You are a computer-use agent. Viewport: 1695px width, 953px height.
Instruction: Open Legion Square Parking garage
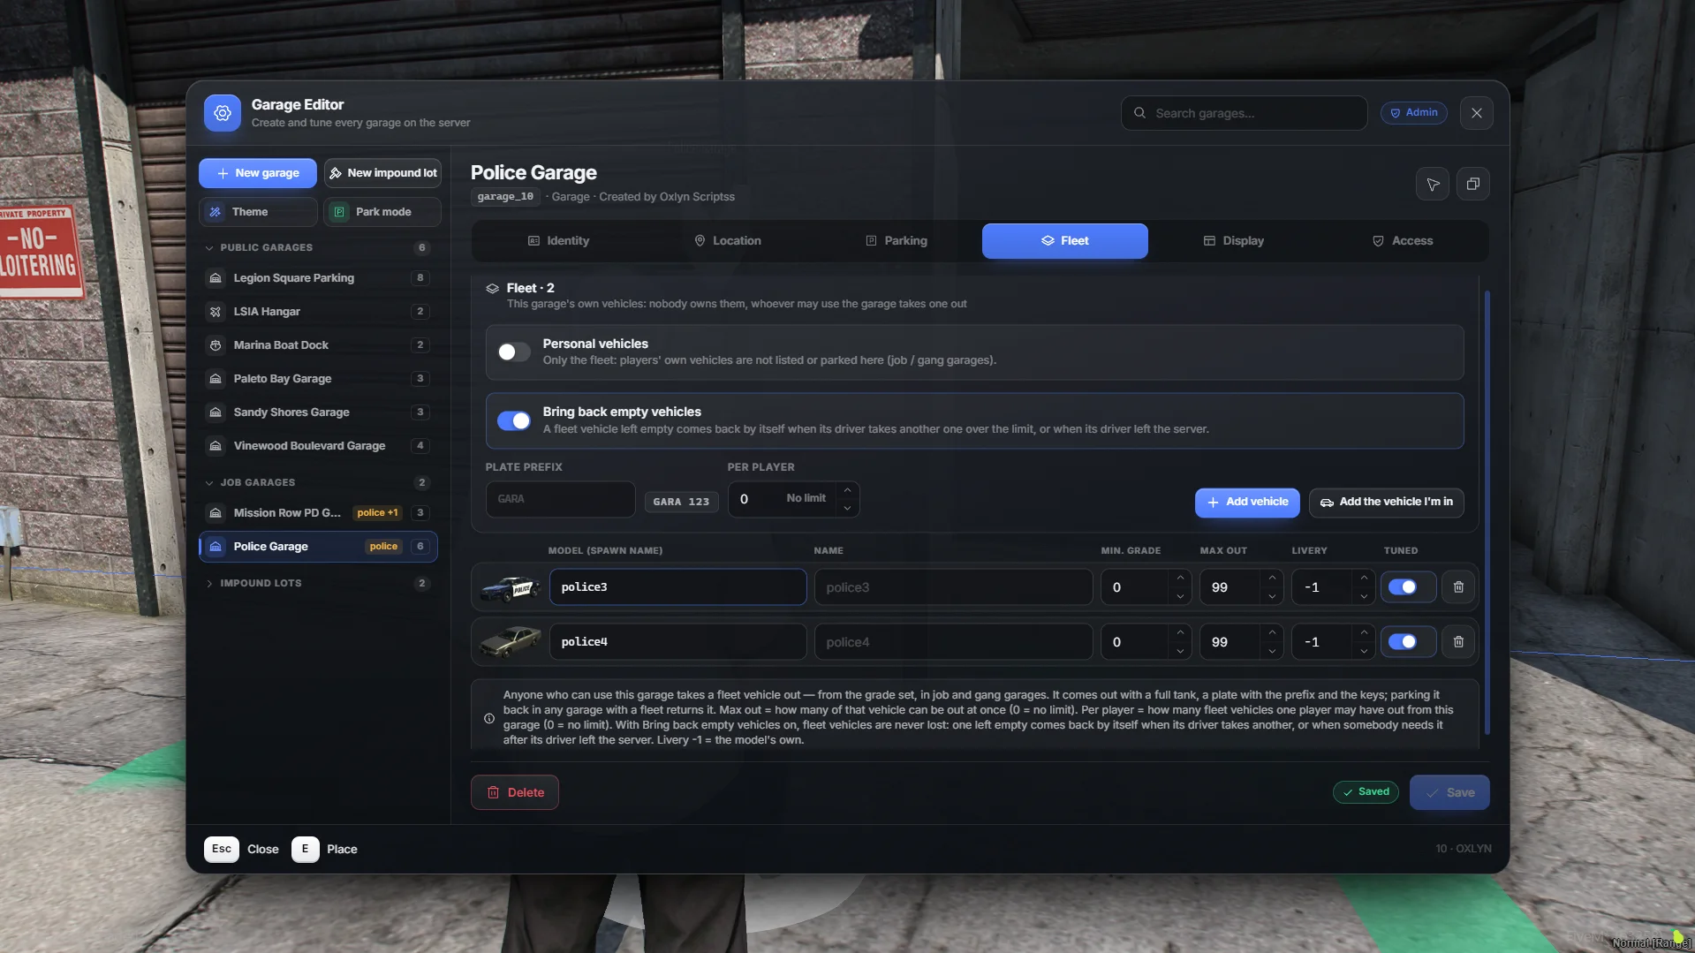pos(318,278)
